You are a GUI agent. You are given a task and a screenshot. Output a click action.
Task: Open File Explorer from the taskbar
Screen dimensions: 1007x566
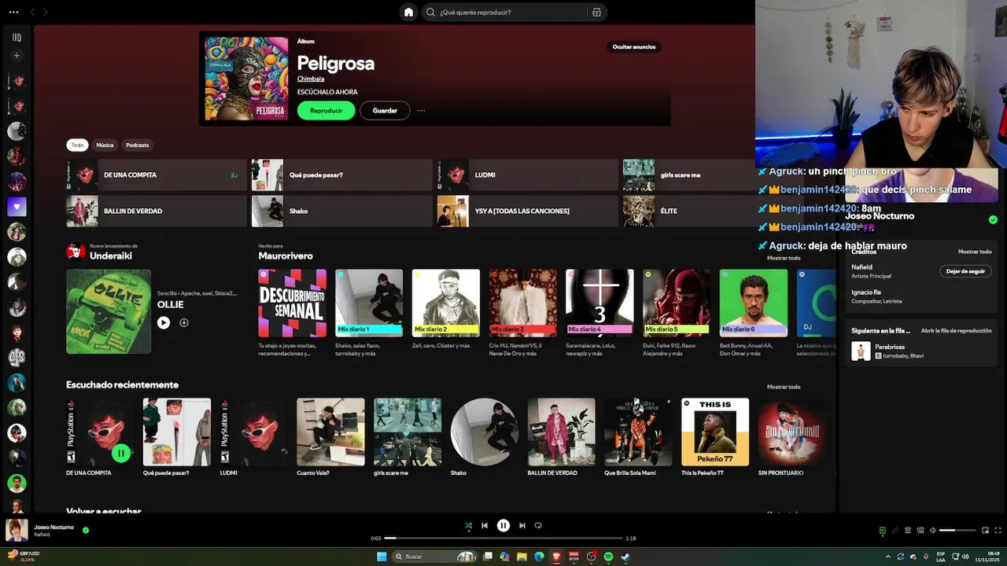[x=522, y=557]
